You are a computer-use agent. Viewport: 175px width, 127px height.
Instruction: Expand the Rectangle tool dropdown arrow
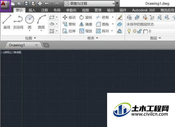click(57, 17)
